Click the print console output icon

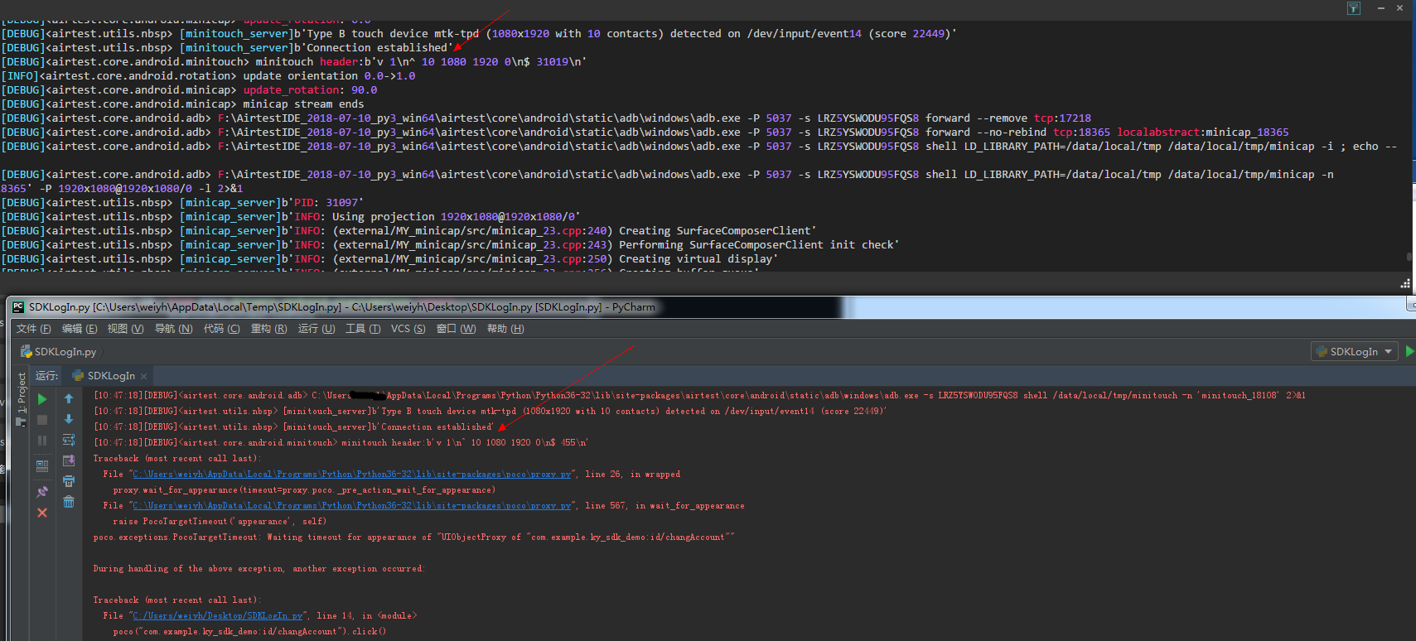[69, 481]
